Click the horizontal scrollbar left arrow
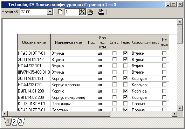 pyautogui.click(x=5, y=114)
